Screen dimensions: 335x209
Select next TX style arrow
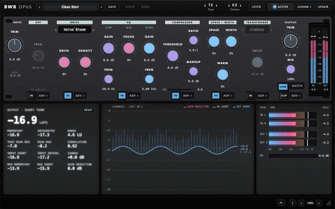pos(217,5)
